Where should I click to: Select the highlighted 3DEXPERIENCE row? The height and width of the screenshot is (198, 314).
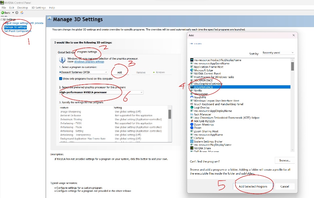tap(240, 87)
